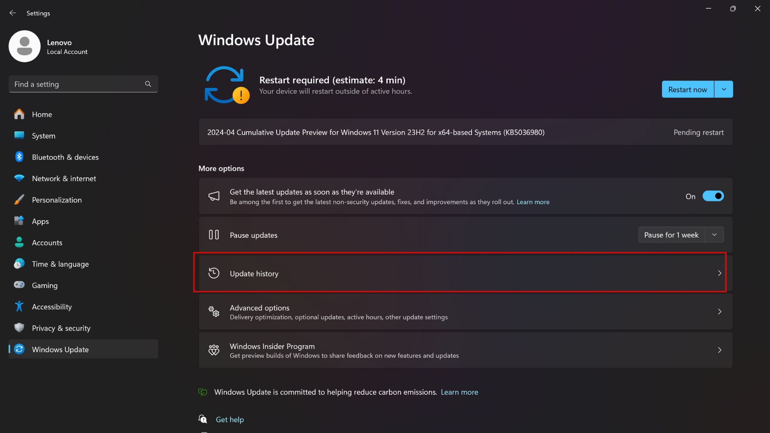Open the Windows Insider Program chevron
This screenshot has width=770, height=433.
[719, 350]
